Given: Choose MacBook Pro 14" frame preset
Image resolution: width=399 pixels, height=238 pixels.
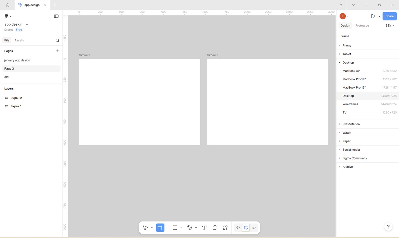Looking at the screenshot, I should pos(354,79).
